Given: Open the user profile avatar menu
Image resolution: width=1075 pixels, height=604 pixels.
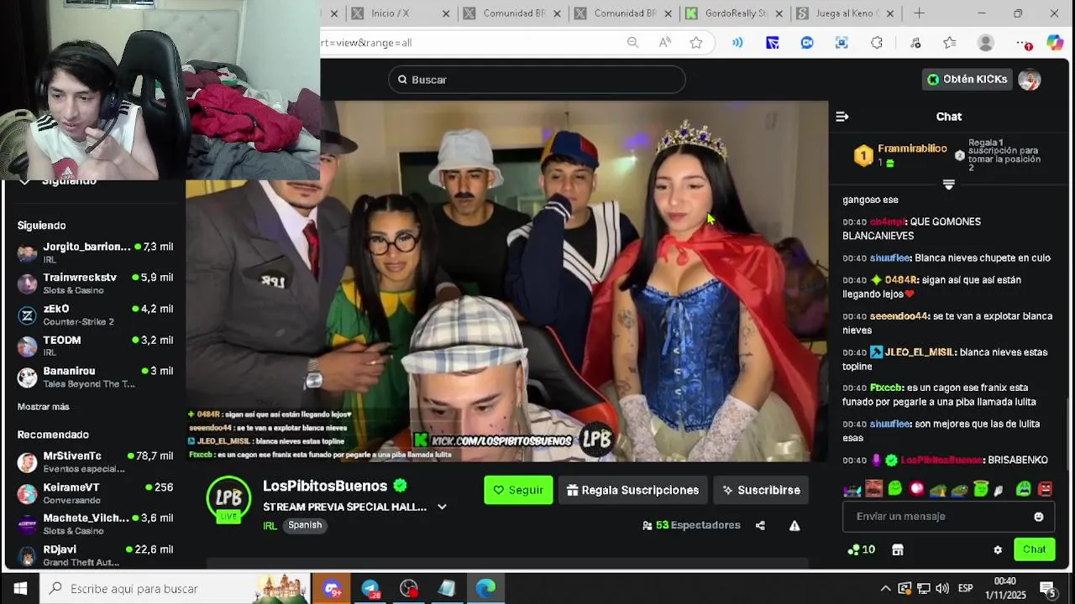Looking at the screenshot, I should [x=1030, y=80].
